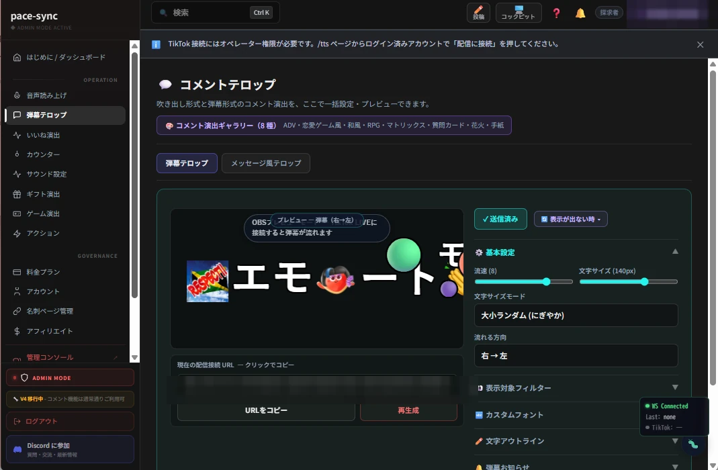Viewport: 718px width, 470px height.
Task: Click the palette icon in コメント演出ギャラリー
Action: pyautogui.click(x=169, y=126)
